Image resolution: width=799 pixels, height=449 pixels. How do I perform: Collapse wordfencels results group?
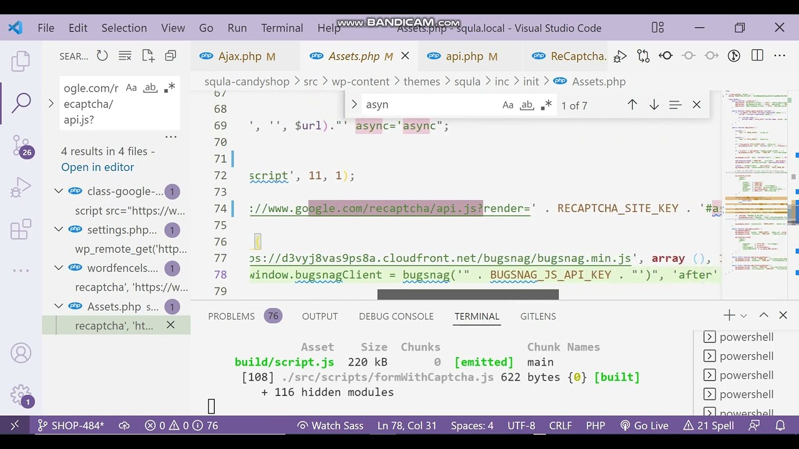(x=59, y=268)
